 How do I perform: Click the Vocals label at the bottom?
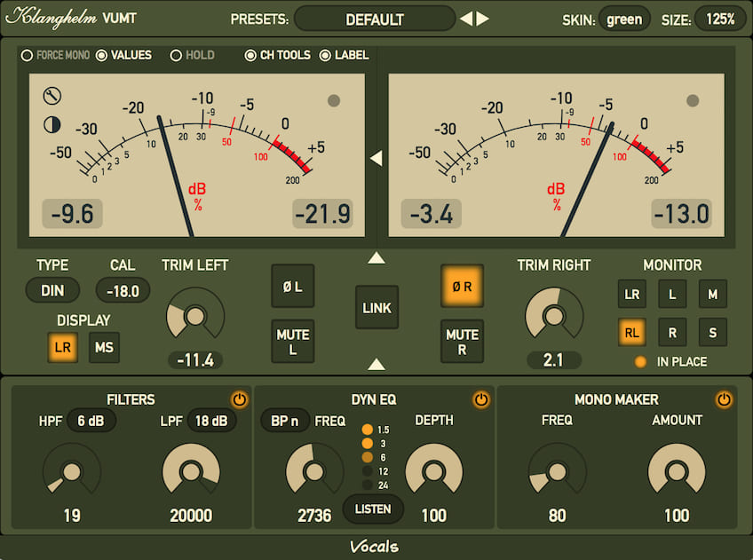click(374, 546)
